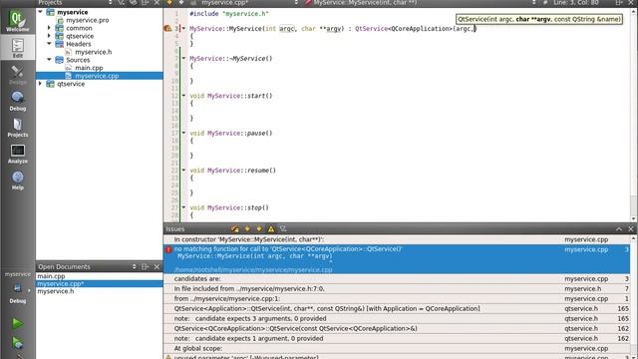Split the editor view
Image resolution: width=638 pixels, height=359 pixels.
[x=619, y=3]
